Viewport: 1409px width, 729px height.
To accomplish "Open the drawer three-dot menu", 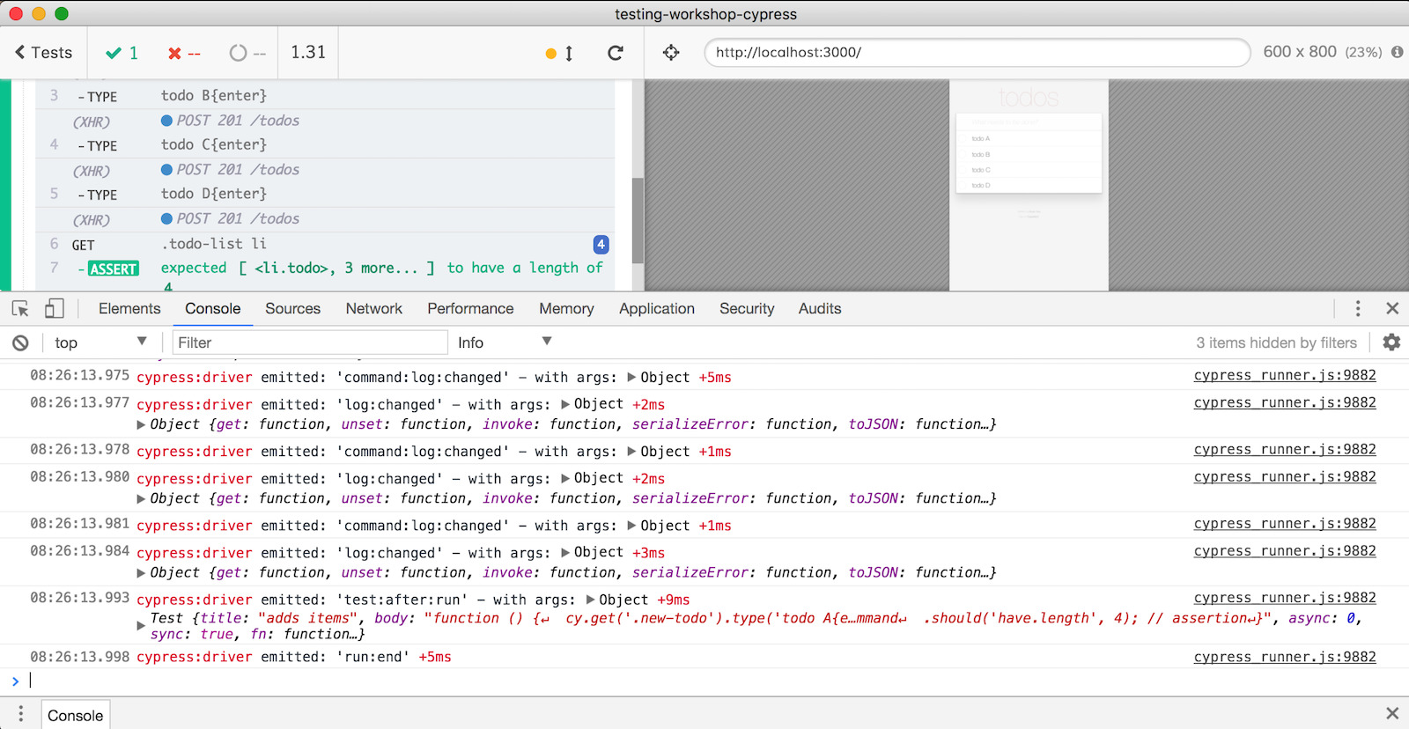I will click(20, 714).
